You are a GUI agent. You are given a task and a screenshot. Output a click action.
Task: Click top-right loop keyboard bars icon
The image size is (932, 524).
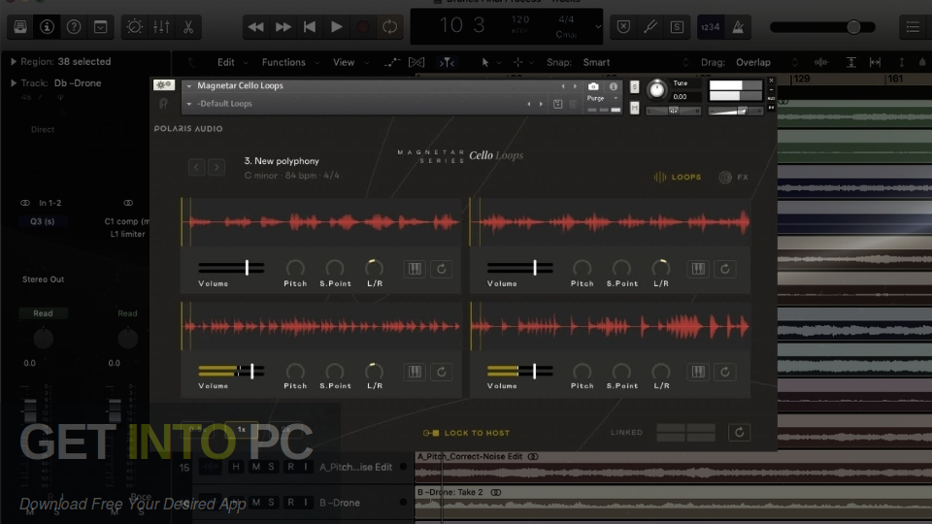pos(698,269)
